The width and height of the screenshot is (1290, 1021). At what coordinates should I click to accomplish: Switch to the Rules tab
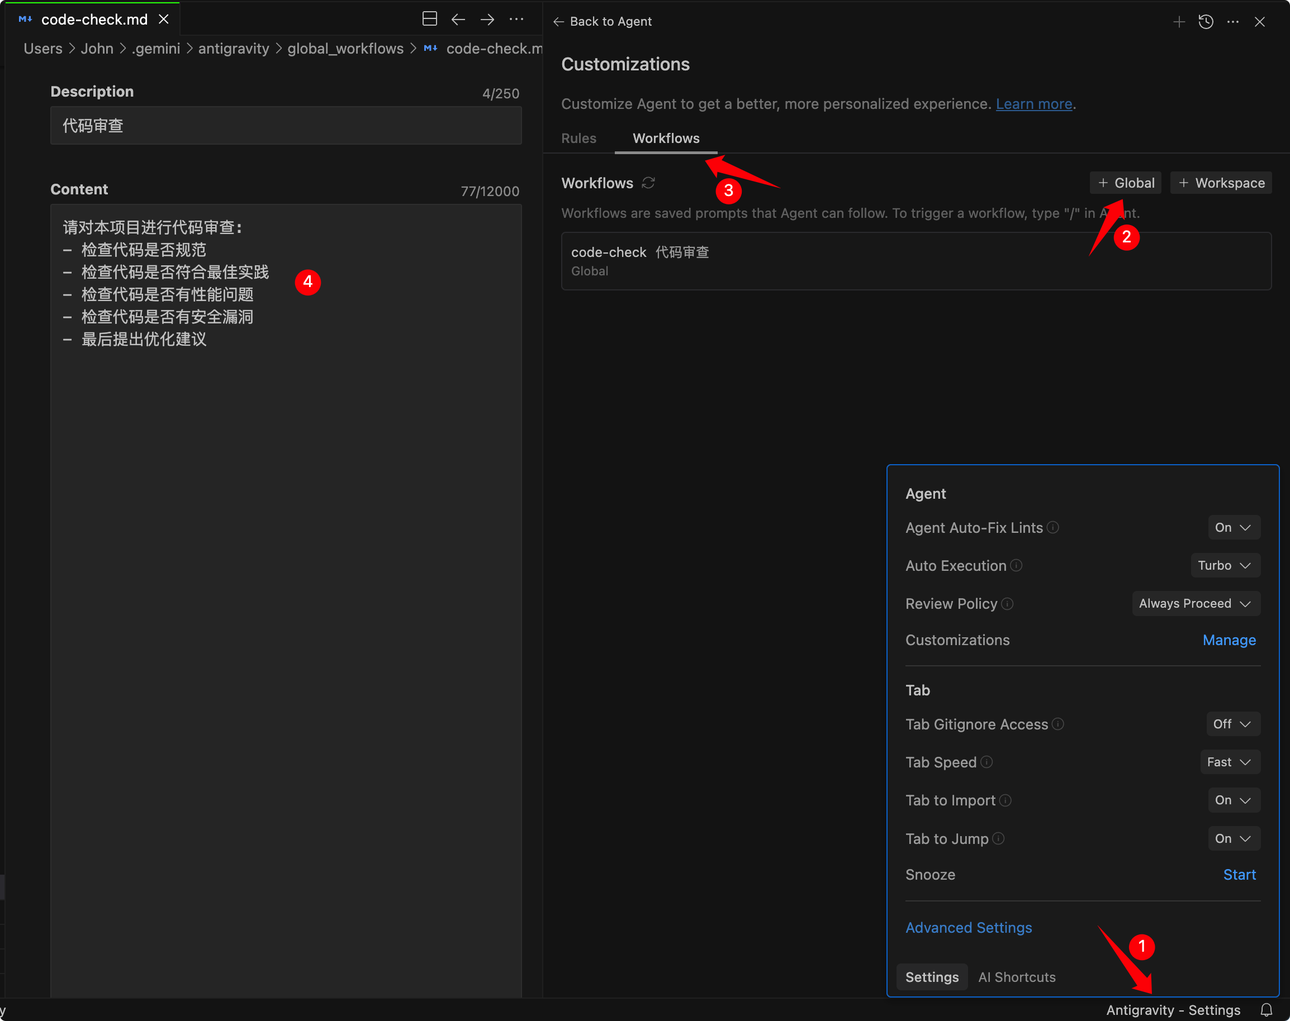tap(578, 138)
